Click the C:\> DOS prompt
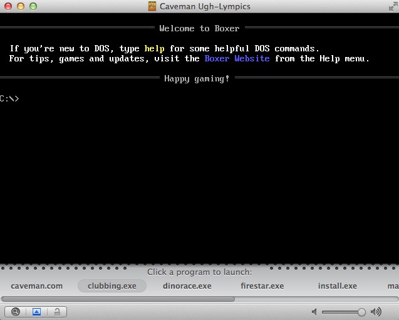Image resolution: width=399 pixels, height=320 pixels. click(x=9, y=98)
